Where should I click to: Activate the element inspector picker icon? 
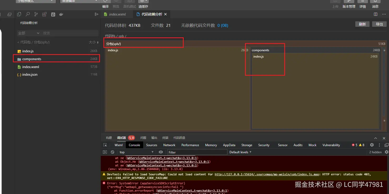[x=105, y=145]
